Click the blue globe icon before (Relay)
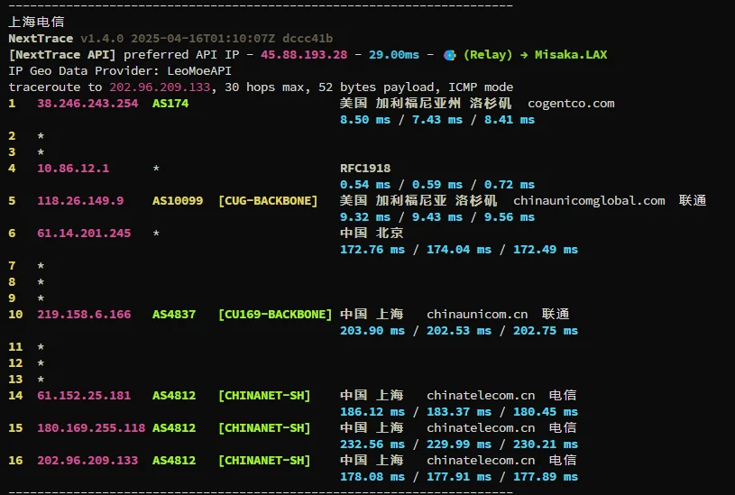The image size is (735, 495). point(449,55)
